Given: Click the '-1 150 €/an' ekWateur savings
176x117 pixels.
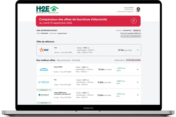Looking at the screenshot, I should [120, 94].
